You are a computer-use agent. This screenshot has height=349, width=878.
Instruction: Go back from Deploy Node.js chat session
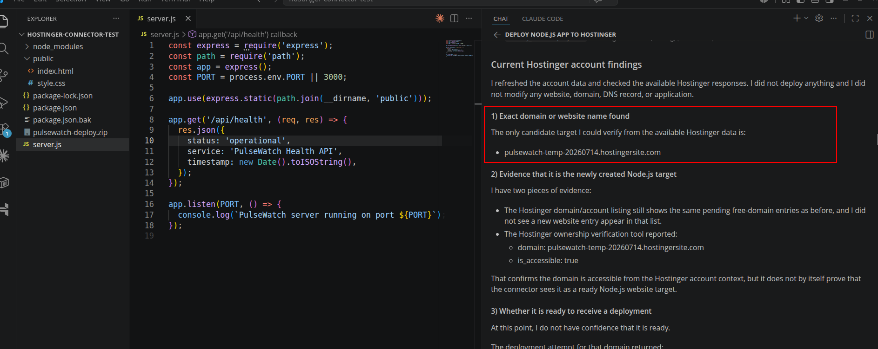point(497,35)
